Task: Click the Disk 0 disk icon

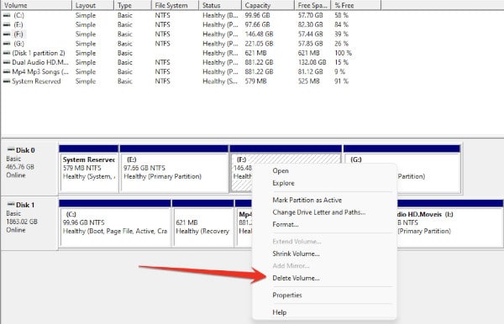Action: point(11,149)
